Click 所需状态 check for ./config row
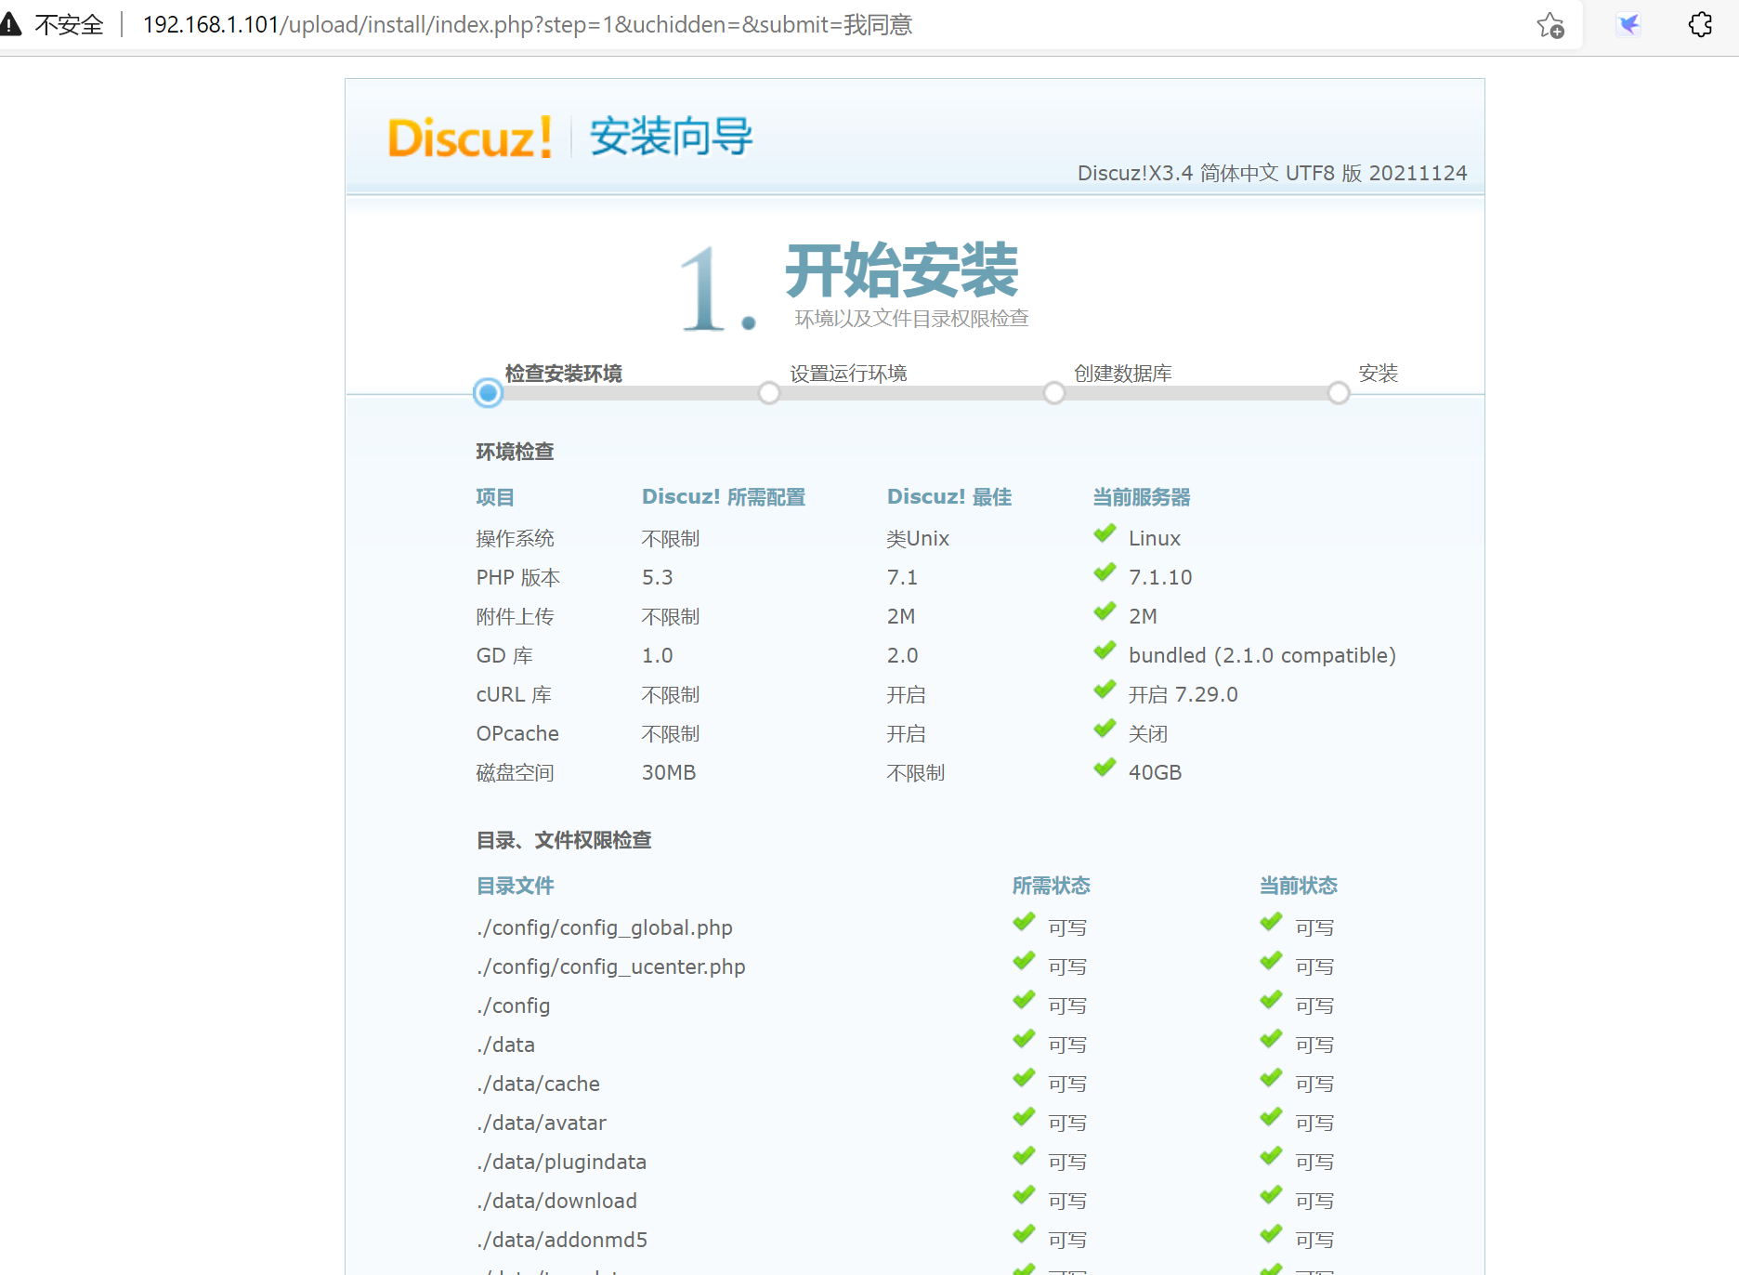This screenshot has height=1275, width=1739. [1024, 1001]
